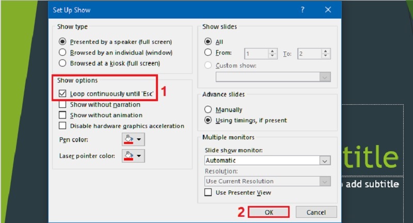Click the Help question mark icon
Image resolution: width=413 pixels, height=223 pixels.
303,10
